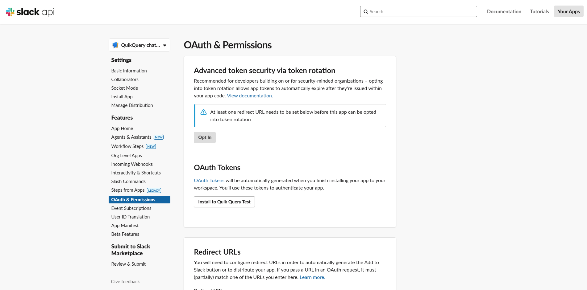This screenshot has height=290, width=587.
Task: Click Submit to Slack Marketplace heading
Action: [x=131, y=250]
